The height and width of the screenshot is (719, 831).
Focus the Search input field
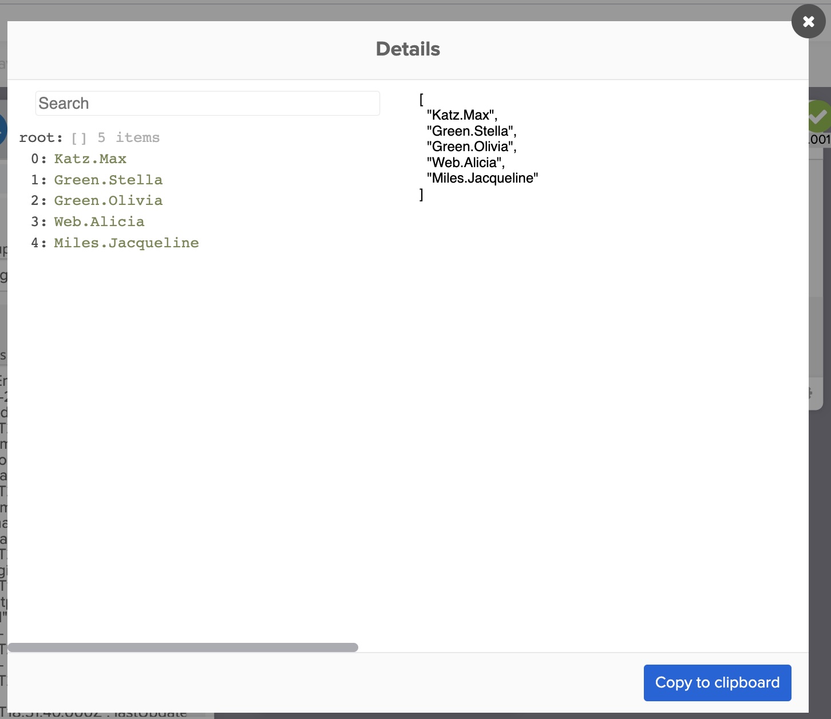click(x=207, y=104)
